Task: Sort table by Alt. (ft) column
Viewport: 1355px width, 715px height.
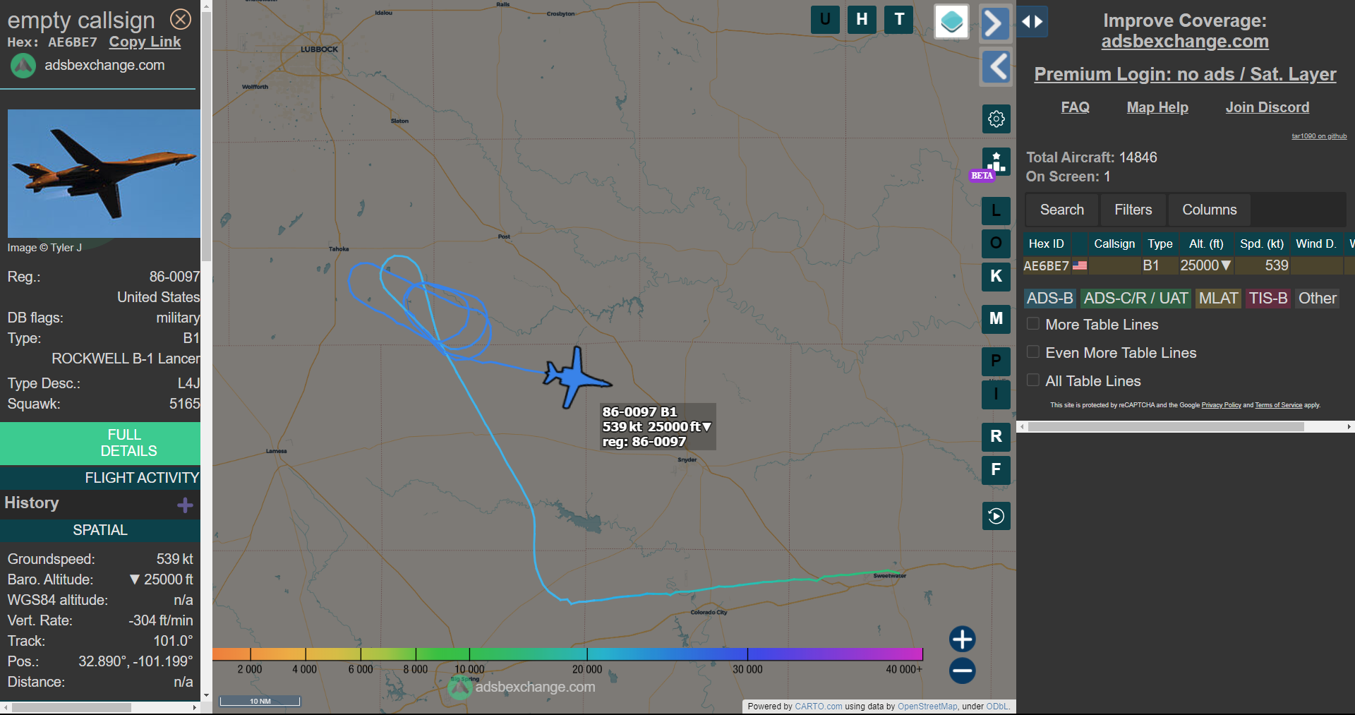Action: point(1205,244)
